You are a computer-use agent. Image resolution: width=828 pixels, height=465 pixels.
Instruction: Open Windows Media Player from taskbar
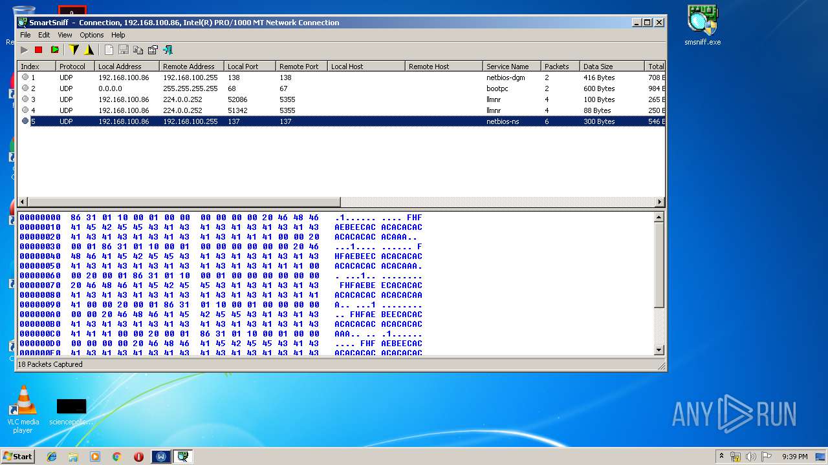point(95,457)
